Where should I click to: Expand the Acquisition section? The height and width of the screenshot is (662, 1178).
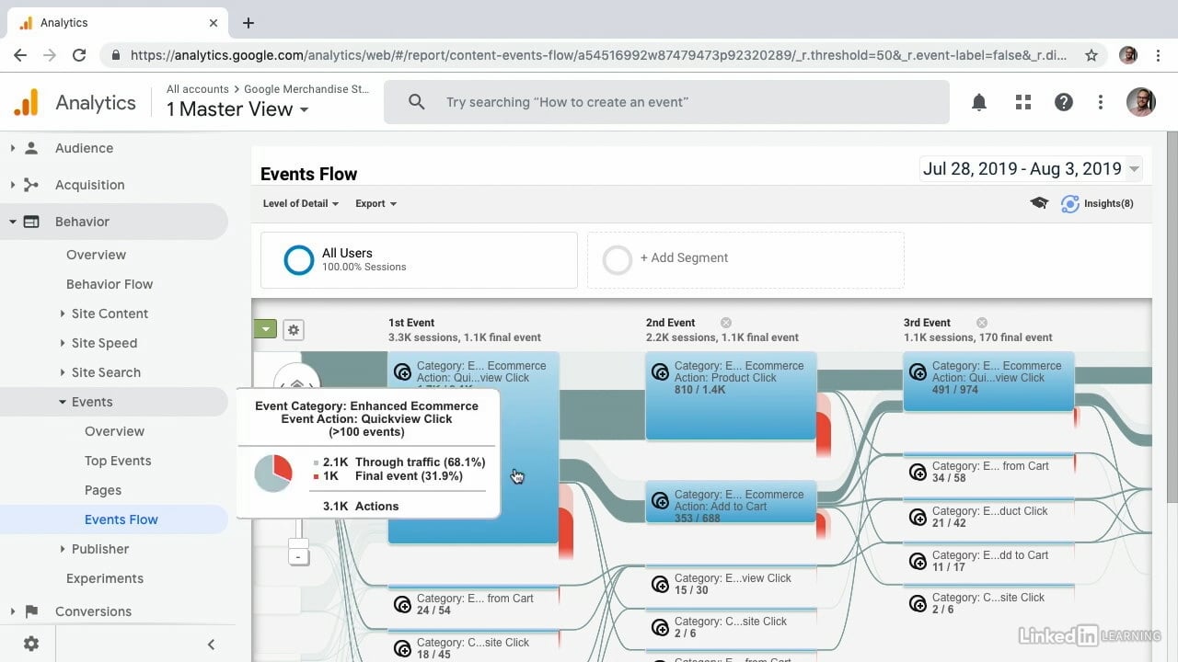[13, 185]
